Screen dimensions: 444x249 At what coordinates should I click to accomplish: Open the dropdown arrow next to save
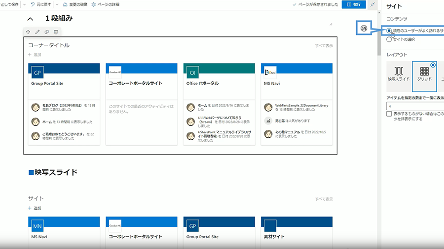24,4
